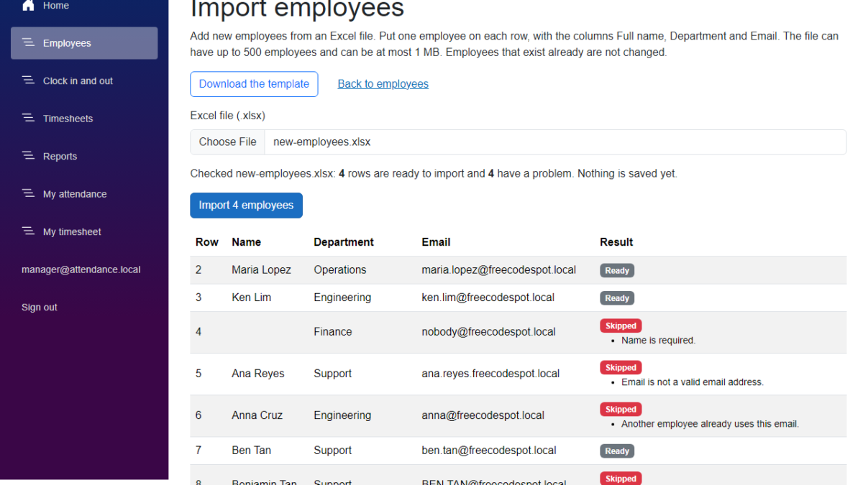Click anna@freecodespot.local email cell
This screenshot has width=863, height=485.
pos(483,415)
